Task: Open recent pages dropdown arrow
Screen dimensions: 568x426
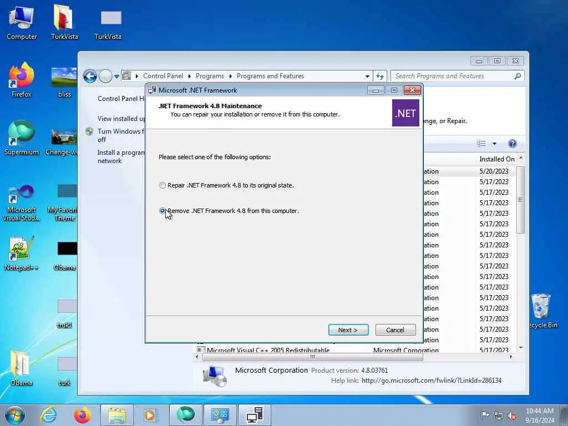Action: point(116,77)
